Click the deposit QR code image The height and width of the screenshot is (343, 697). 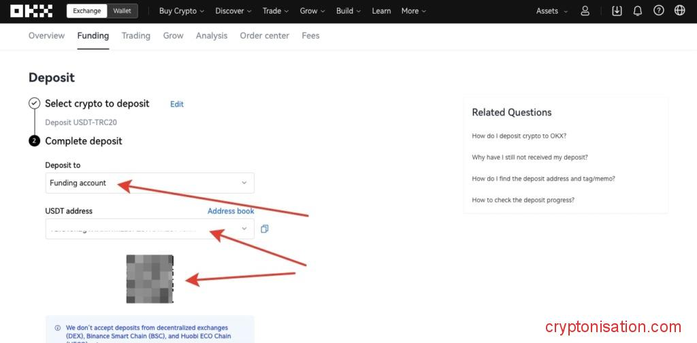[x=150, y=279]
